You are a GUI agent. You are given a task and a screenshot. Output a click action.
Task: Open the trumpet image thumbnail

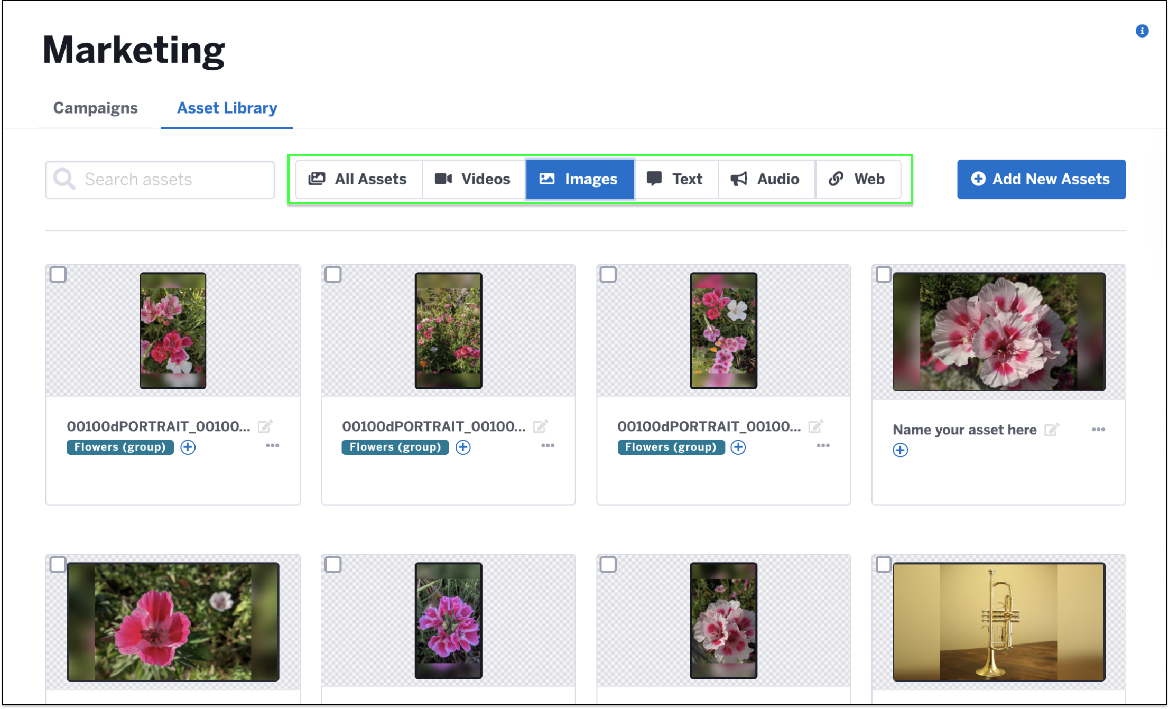click(x=999, y=622)
